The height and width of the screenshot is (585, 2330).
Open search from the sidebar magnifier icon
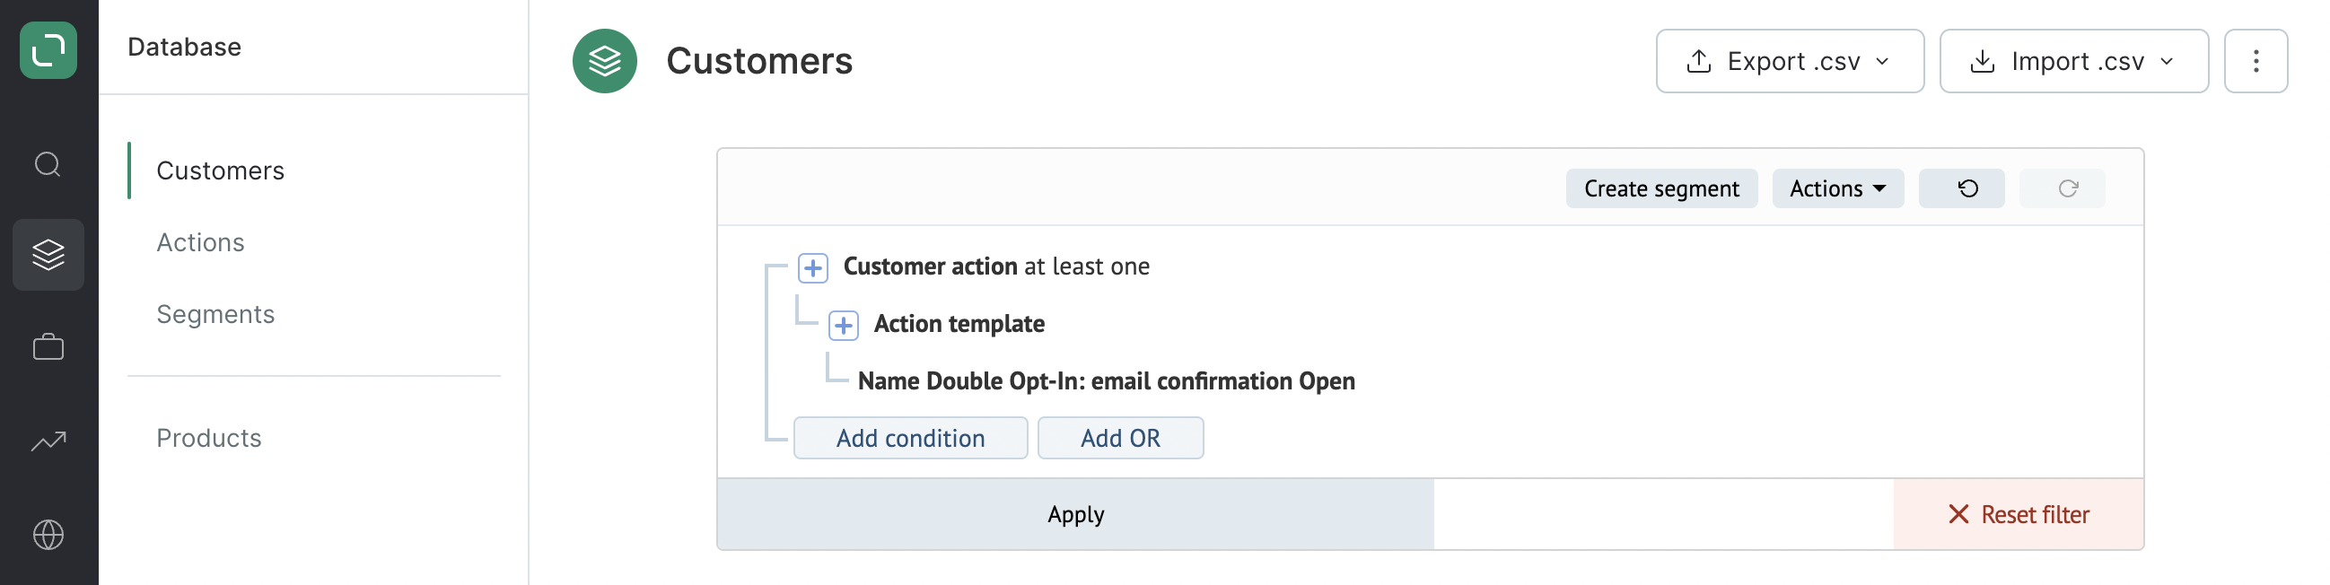tap(48, 164)
